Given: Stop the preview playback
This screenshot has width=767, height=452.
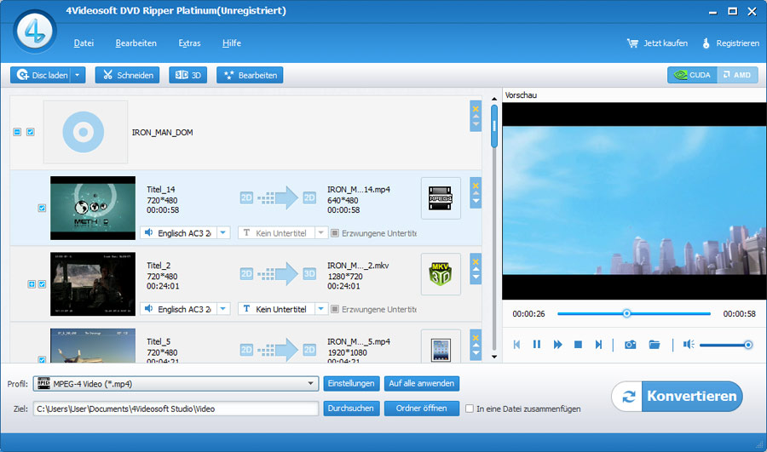Looking at the screenshot, I should 578,345.
